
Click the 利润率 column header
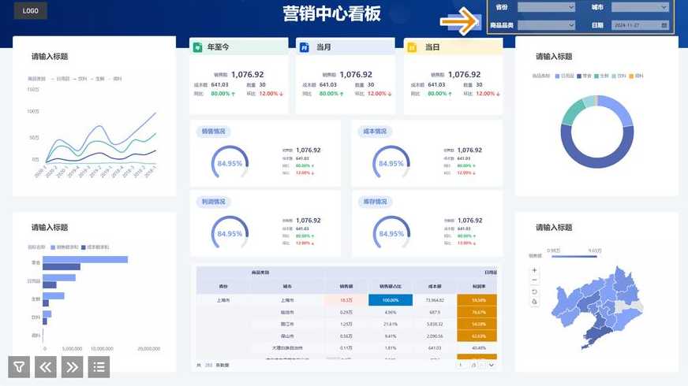tap(479, 287)
